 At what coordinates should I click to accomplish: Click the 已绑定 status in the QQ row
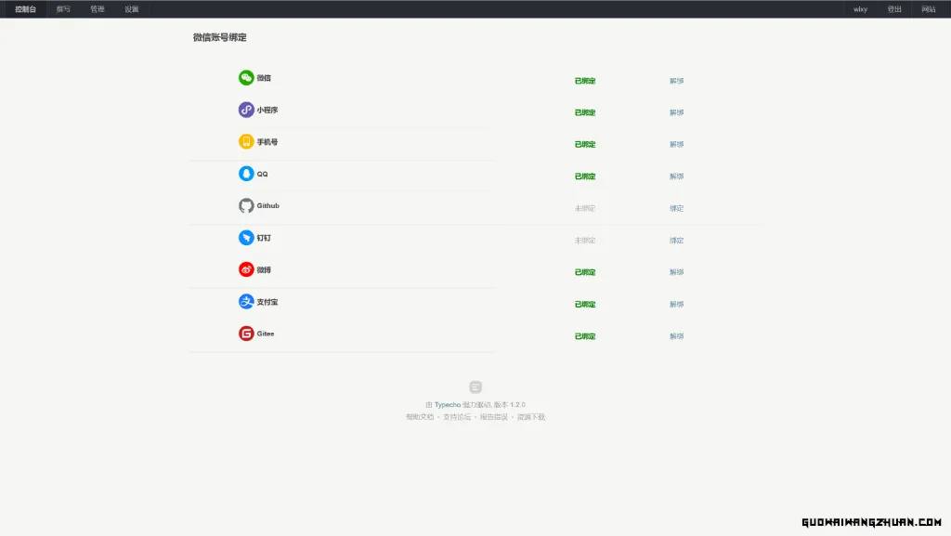[x=585, y=176]
